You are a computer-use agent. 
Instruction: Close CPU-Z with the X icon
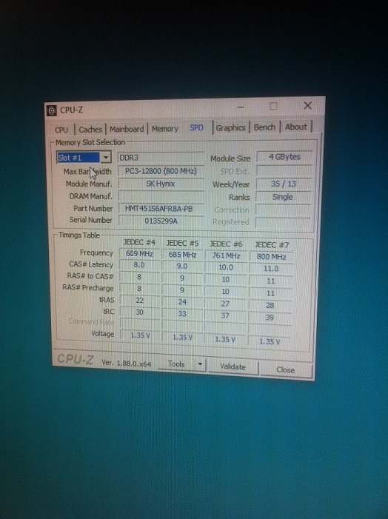pyautogui.click(x=307, y=106)
